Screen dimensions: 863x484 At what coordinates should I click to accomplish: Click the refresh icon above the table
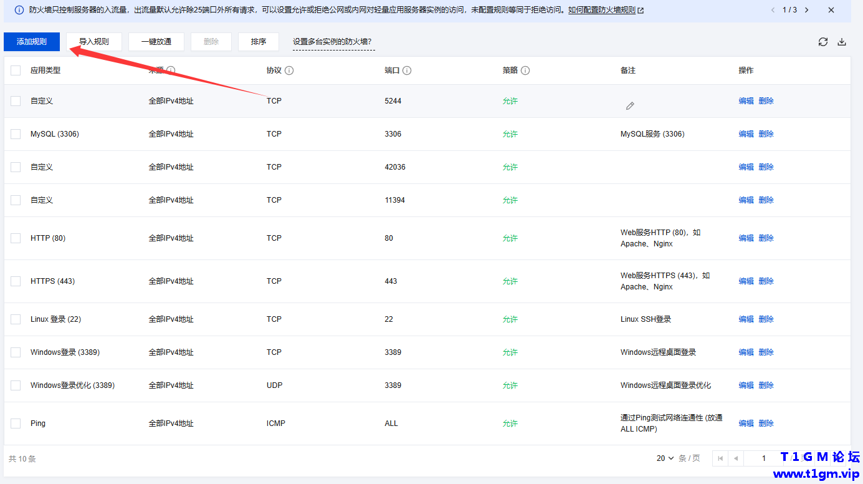pyautogui.click(x=823, y=42)
